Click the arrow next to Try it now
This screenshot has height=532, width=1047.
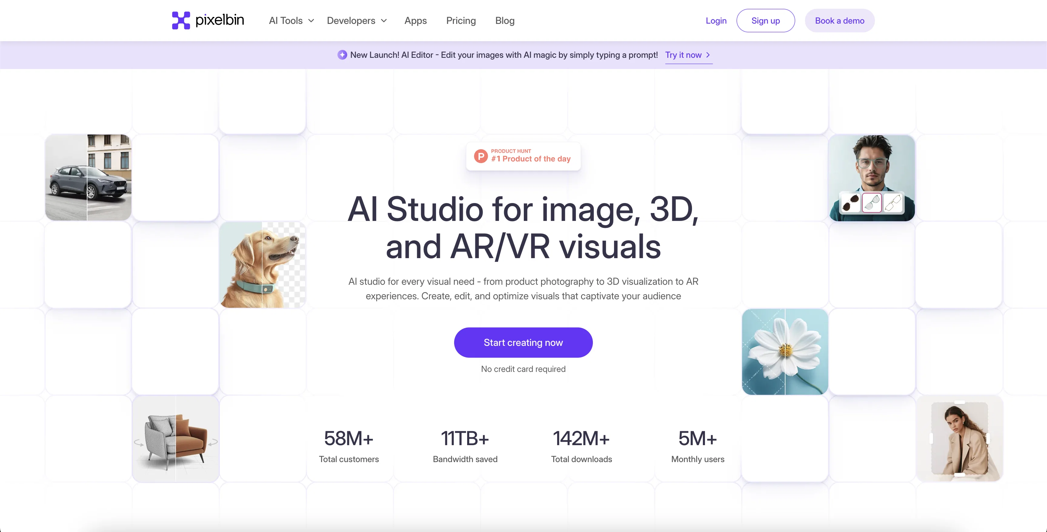(708, 55)
